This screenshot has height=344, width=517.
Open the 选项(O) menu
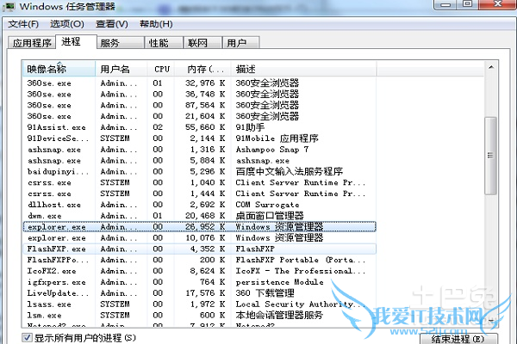(67, 24)
